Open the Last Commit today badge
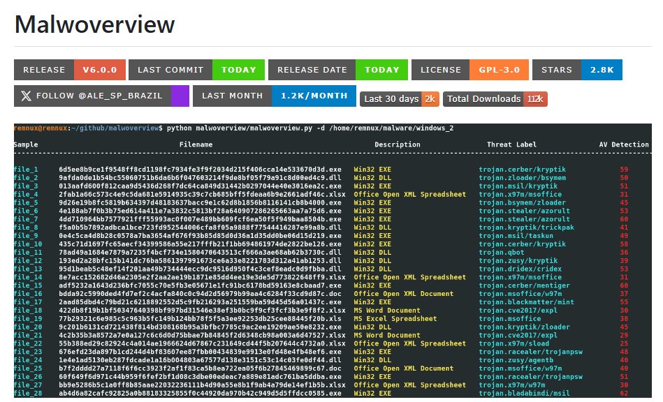Viewport: 663px width, 402px height. point(196,70)
